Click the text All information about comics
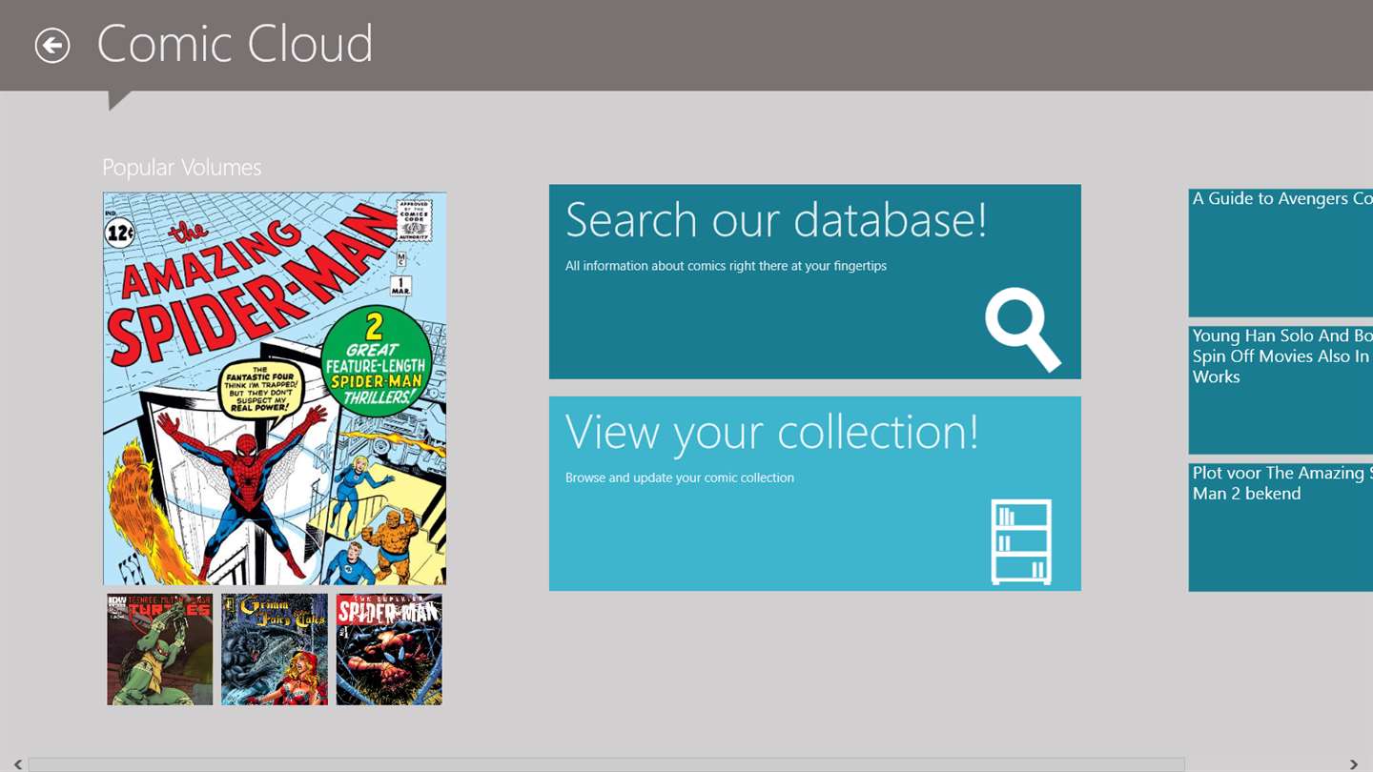Image resolution: width=1373 pixels, height=772 pixels. point(726,266)
